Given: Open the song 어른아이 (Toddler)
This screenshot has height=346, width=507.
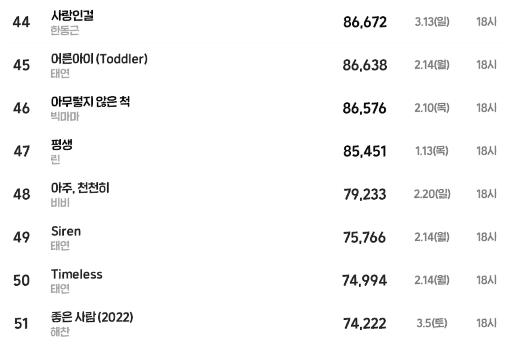Looking at the screenshot, I should (99, 59).
